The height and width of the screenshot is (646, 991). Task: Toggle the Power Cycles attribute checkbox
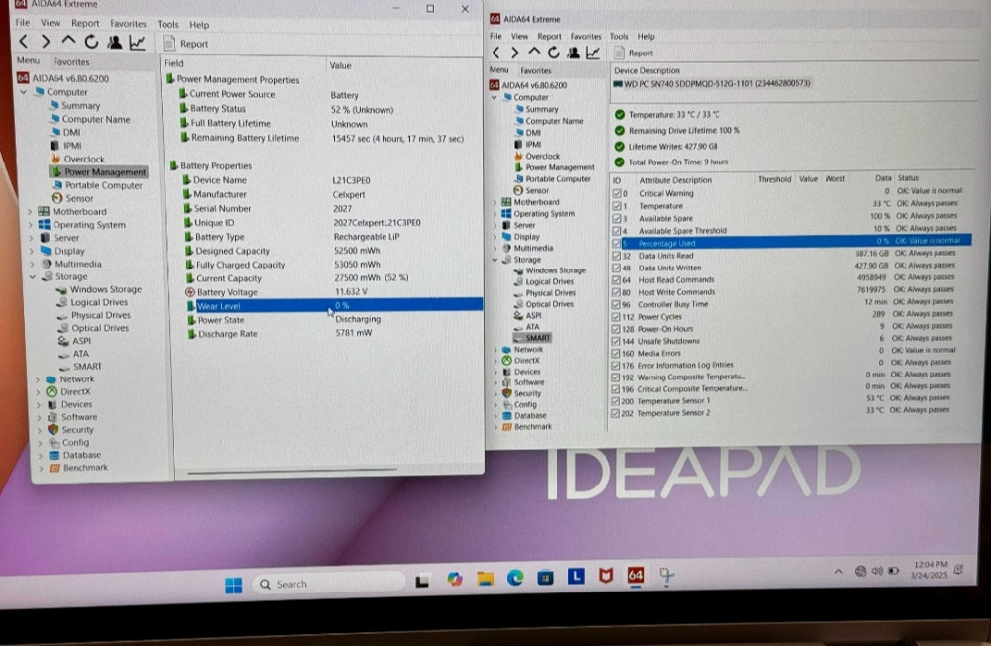tap(617, 316)
